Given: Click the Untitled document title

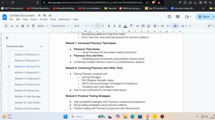Looking at the screenshot, I should 22,15.
